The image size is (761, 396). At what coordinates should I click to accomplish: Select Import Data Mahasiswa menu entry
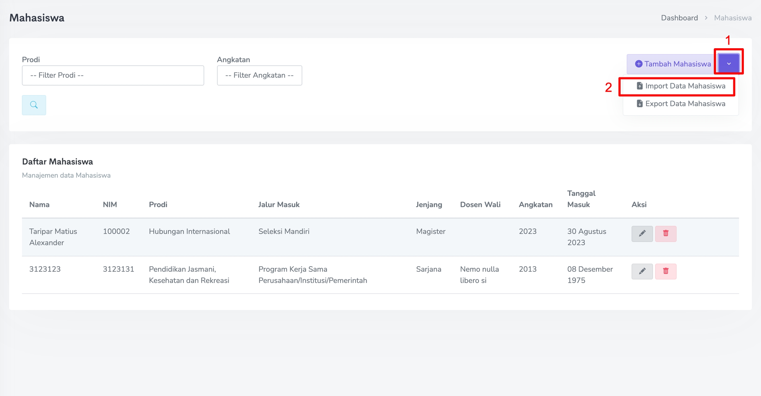point(685,86)
